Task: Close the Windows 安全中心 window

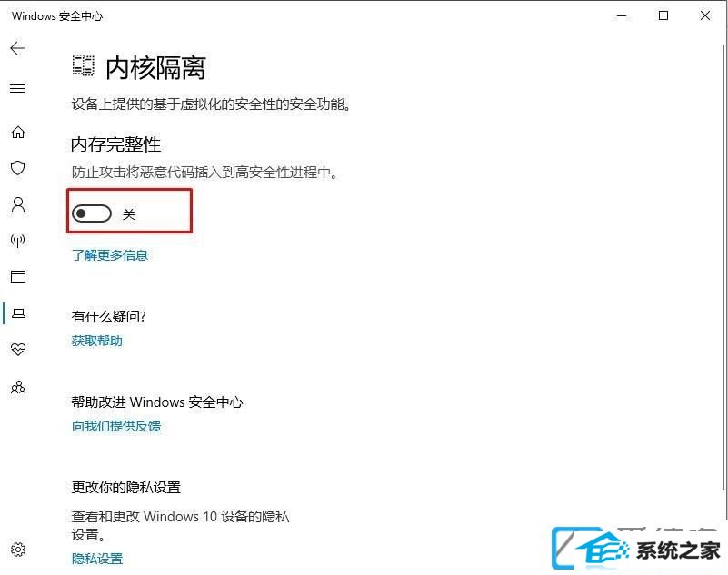Action: coord(705,15)
